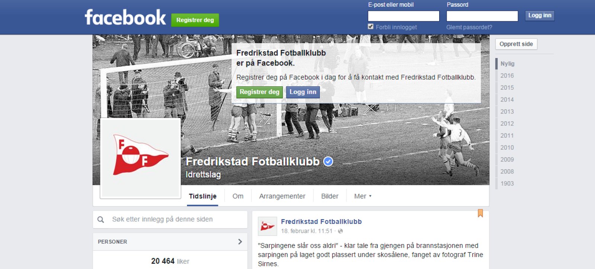595x269 pixels.
Task: Click the Opprett side button
Action: click(516, 44)
